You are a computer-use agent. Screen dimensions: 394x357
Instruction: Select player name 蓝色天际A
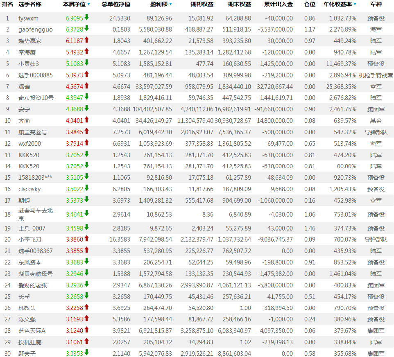tap(32, 331)
